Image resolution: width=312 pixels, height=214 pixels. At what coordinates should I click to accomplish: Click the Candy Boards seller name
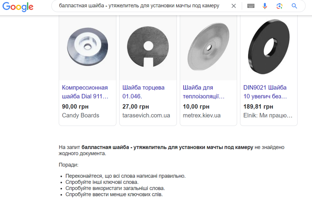tap(80, 115)
